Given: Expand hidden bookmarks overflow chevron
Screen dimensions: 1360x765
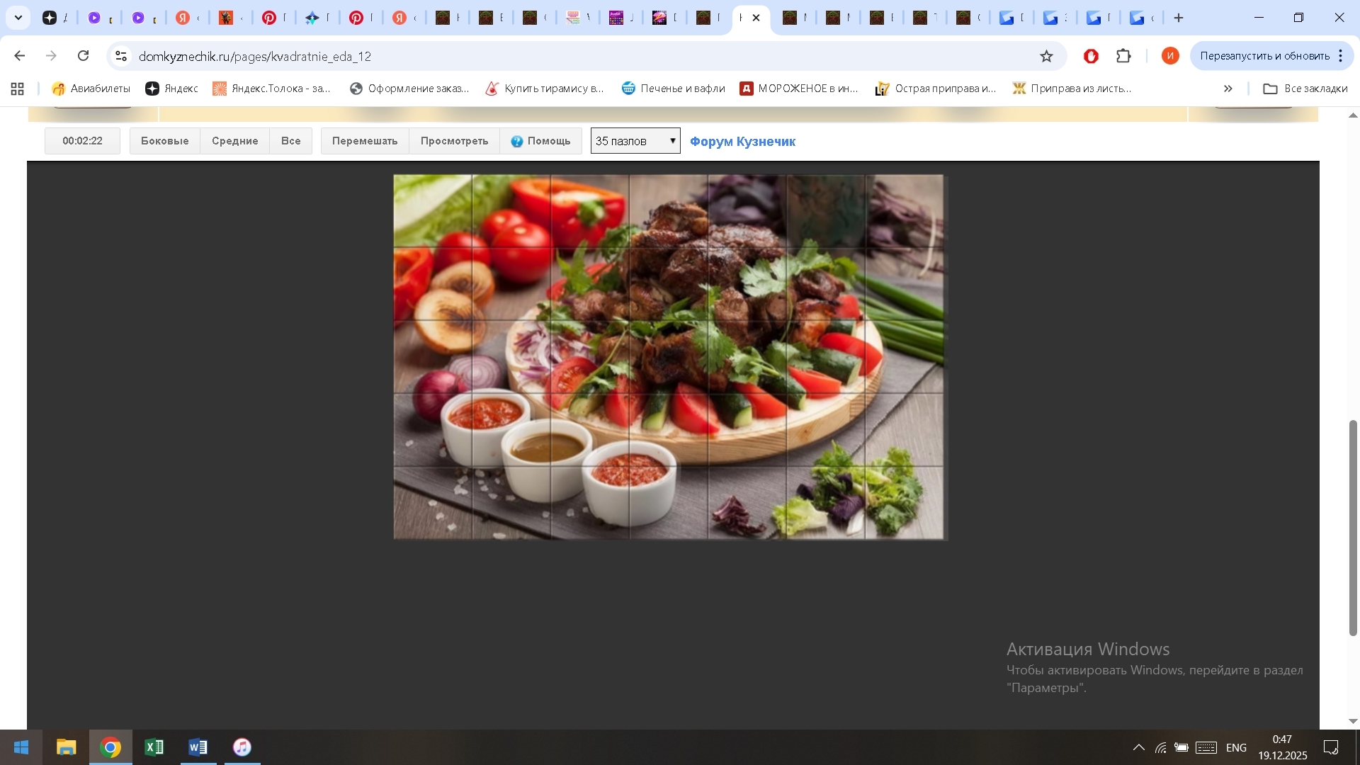Looking at the screenshot, I should tap(1228, 89).
